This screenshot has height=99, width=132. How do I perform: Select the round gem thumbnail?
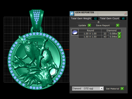(x=75, y=32)
